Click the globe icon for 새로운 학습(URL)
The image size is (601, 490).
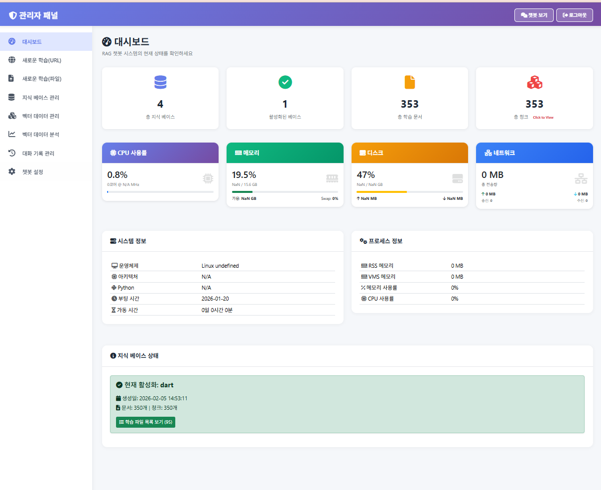pyautogui.click(x=11, y=60)
